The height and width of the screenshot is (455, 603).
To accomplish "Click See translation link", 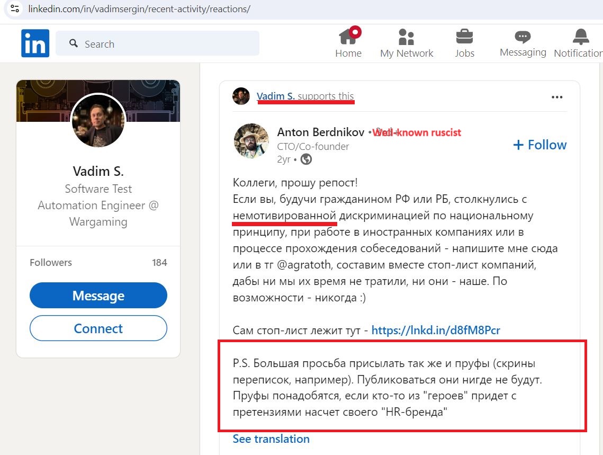I will tap(271, 439).
